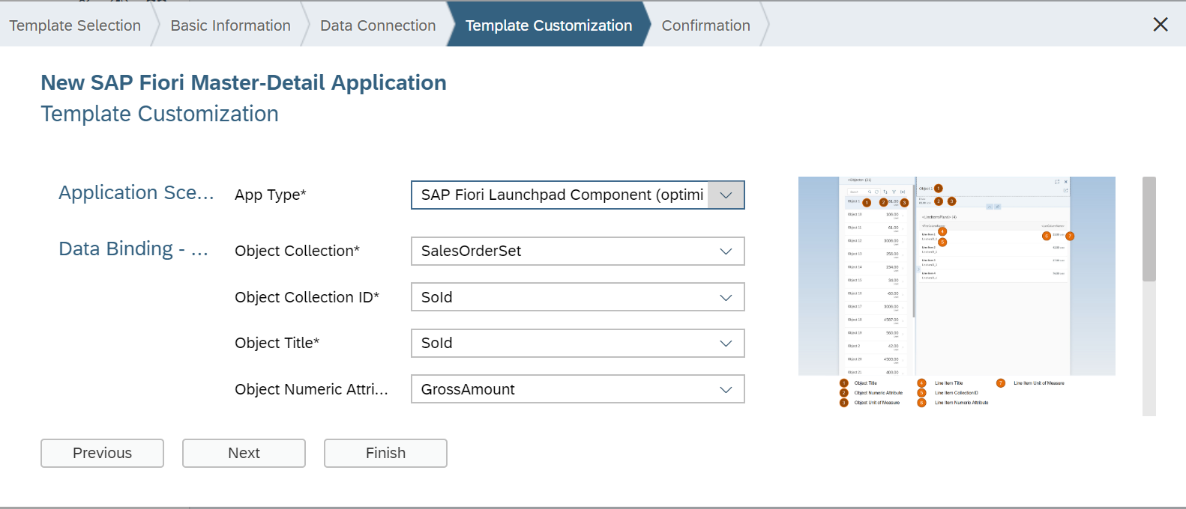1186x509 pixels.
Task: Select the Template Customization step
Action: [x=548, y=25]
